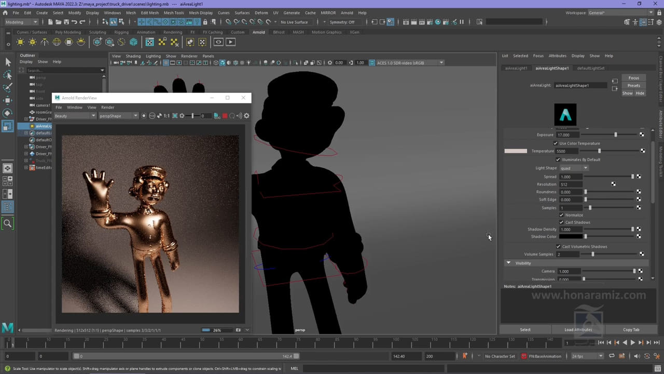
Task: Open the Mesh Tools menu
Action: [174, 12]
